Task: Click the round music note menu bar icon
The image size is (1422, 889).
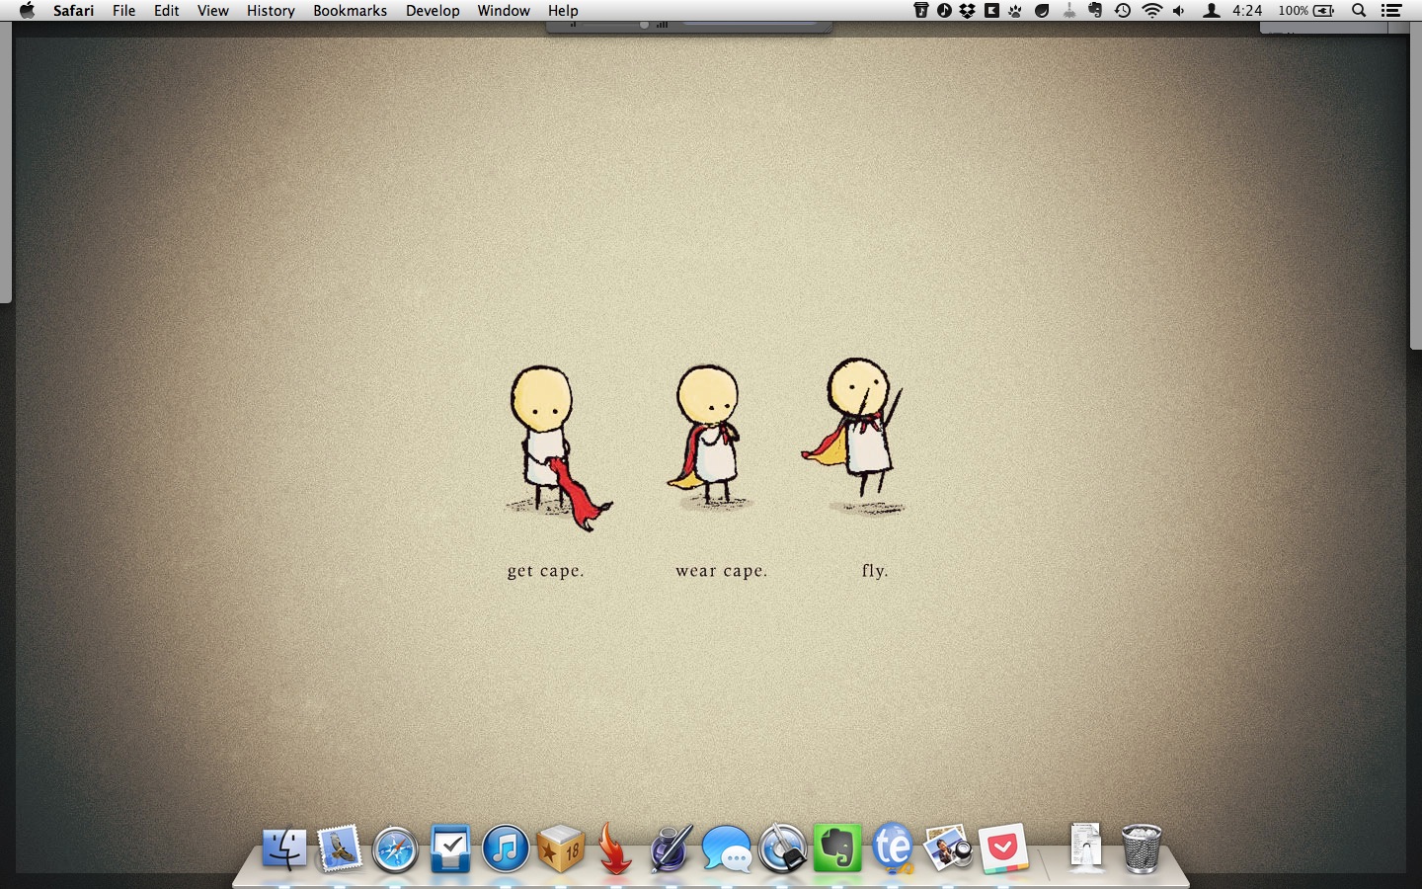Action: pyautogui.click(x=944, y=11)
